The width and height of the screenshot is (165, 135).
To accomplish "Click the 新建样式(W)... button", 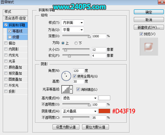I will pos(149,27).
